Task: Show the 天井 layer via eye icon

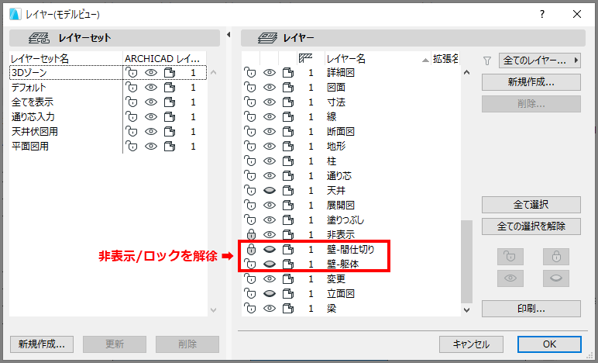Action: 270,191
